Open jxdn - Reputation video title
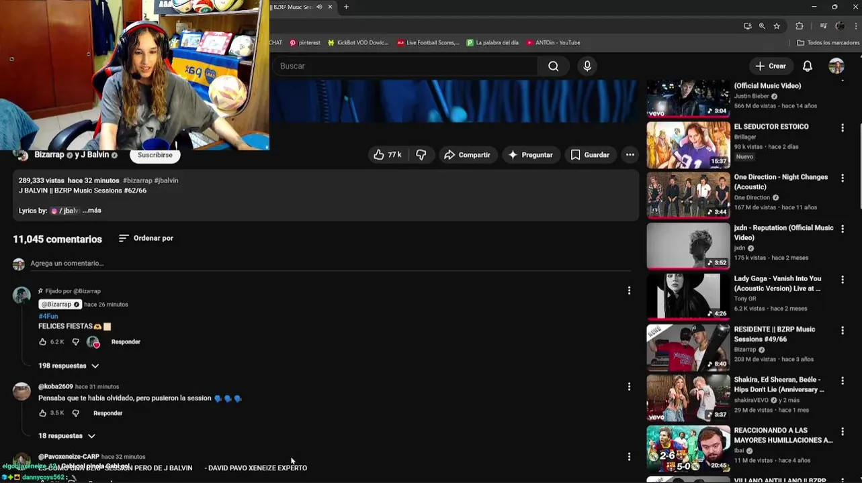The height and width of the screenshot is (483, 862). click(x=783, y=233)
